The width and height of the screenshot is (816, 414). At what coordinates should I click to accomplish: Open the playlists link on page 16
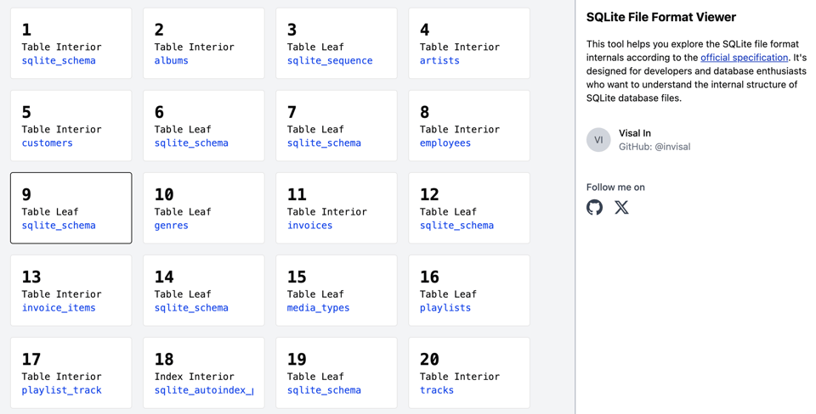pyautogui.click(x=445, y=308)
